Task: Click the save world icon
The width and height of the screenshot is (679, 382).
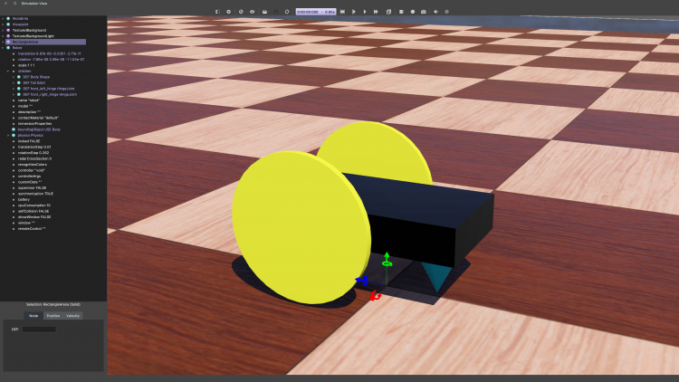Action: [263, 12]
